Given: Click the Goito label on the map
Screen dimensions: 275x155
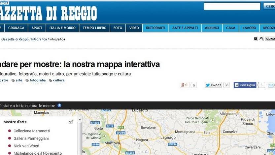Looking at the screenshot, I should click(x=99, y=128).
